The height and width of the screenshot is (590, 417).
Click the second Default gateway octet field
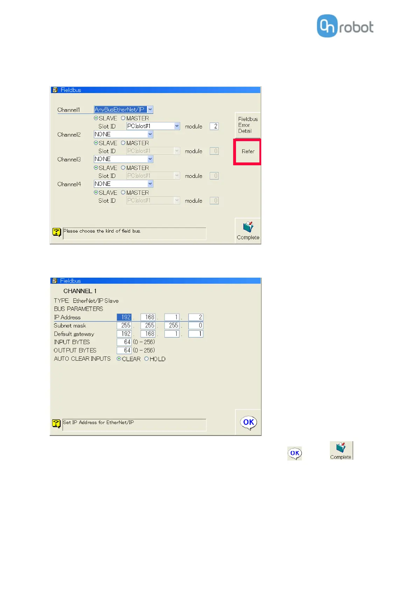[148, 334]
